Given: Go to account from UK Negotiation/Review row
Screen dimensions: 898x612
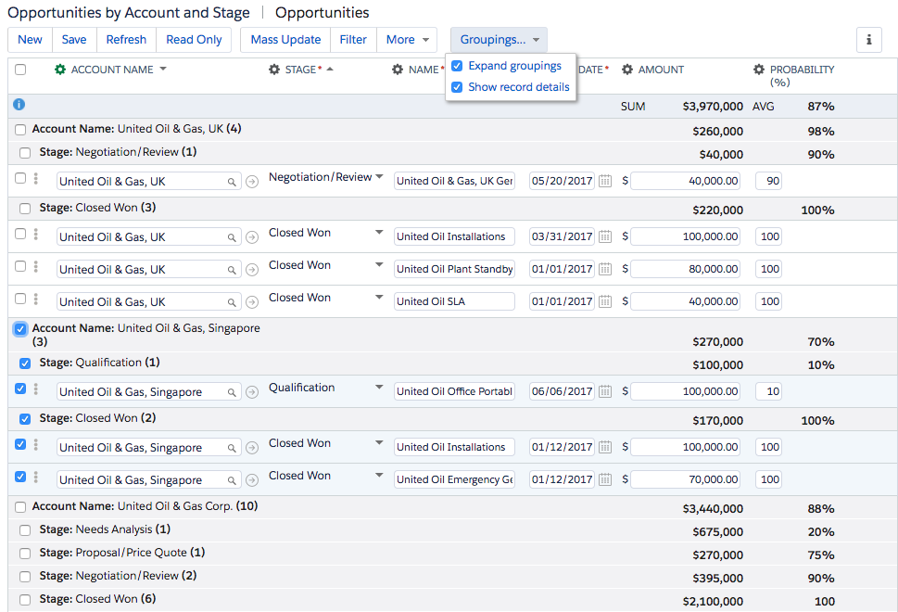Looking at the screenshot, I should [252, 182].
